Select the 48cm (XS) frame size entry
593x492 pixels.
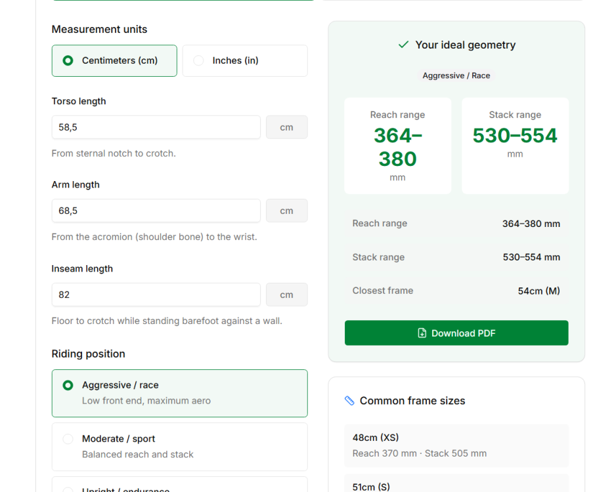(x=456, y=445)
